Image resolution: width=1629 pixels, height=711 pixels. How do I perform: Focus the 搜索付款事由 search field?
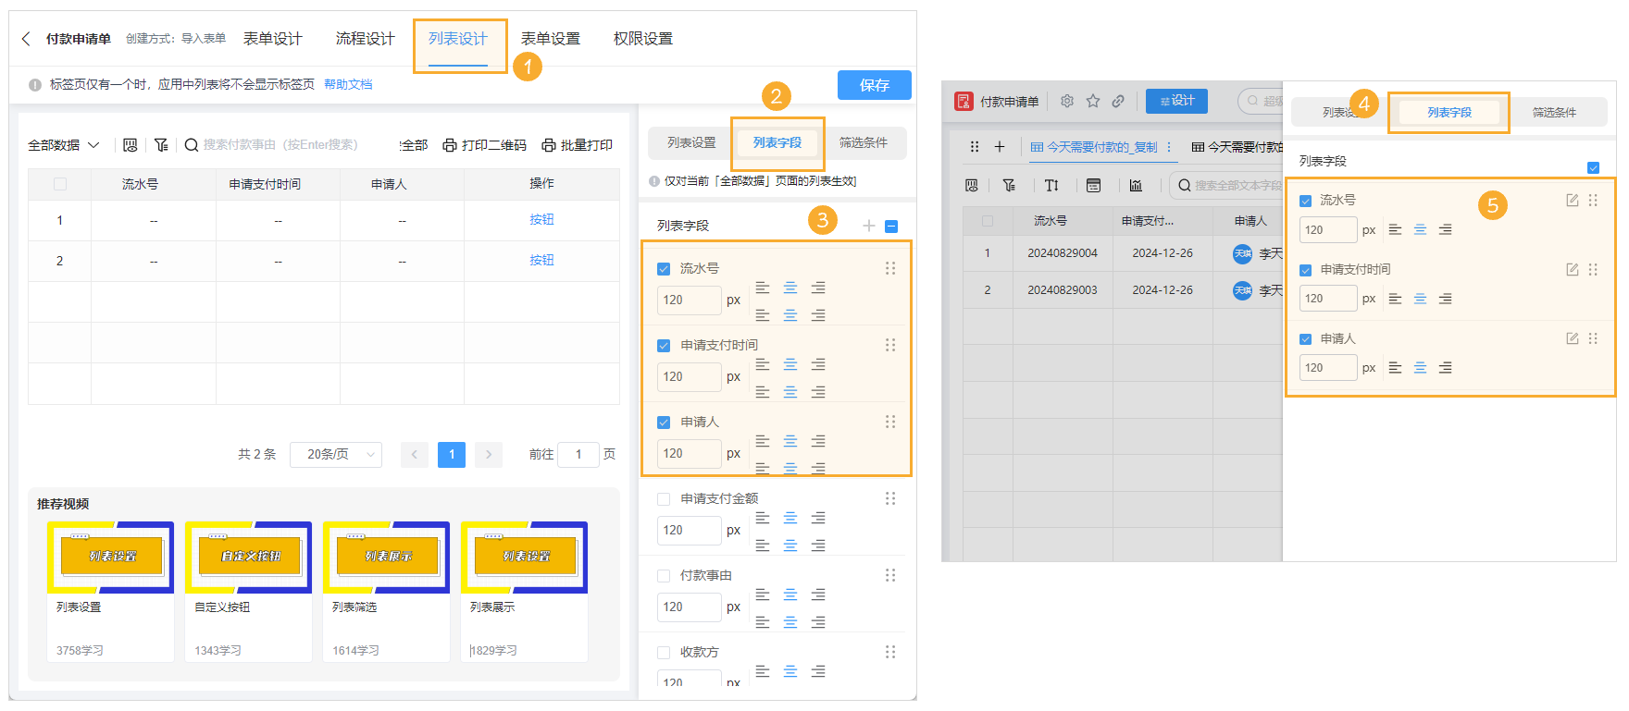pos(280,145)
